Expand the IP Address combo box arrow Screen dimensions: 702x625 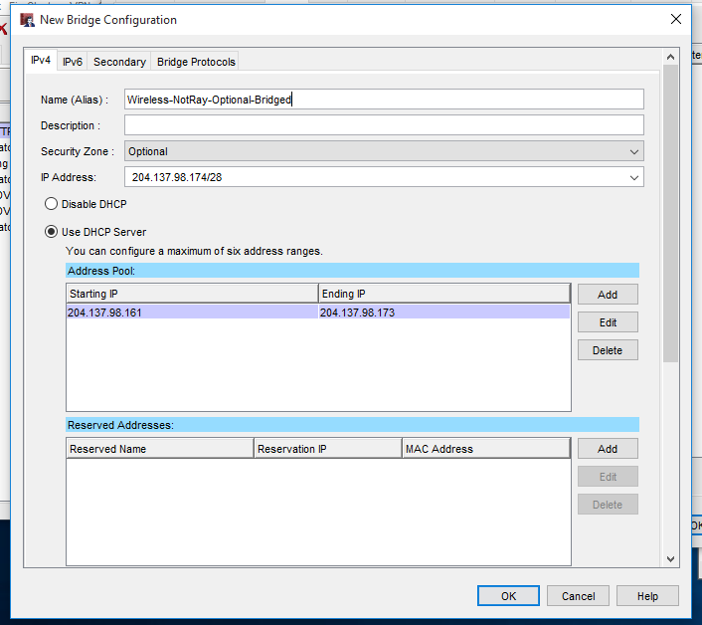[634, 177]
